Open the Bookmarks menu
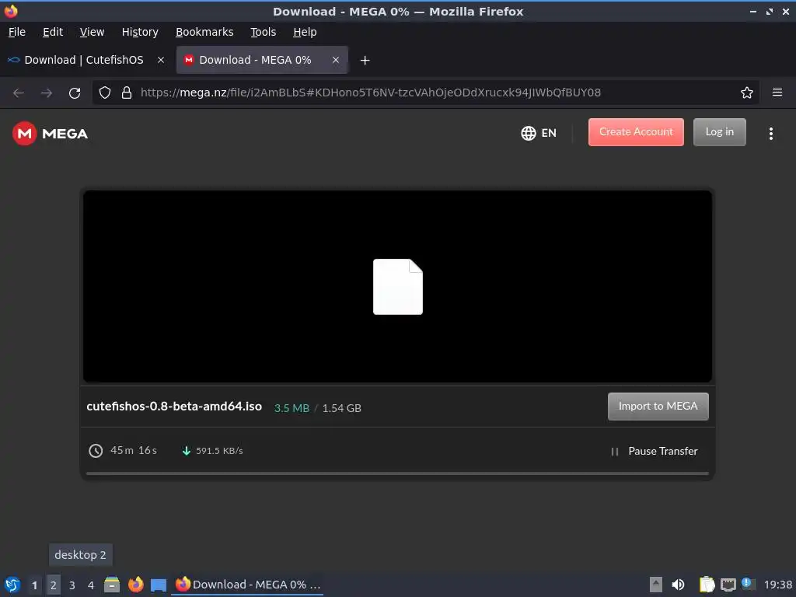 pyautogui.click(x=204, y=32)
